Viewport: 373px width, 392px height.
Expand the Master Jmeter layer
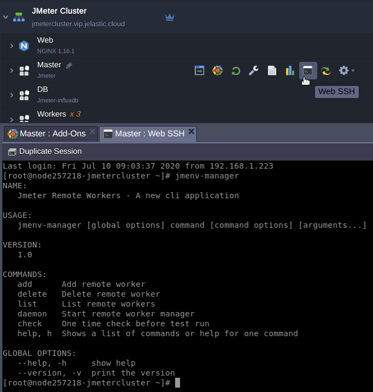click(11, 71)
